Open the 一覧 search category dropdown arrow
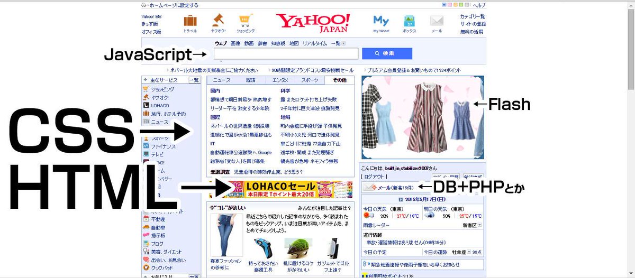 click(344, 43)
